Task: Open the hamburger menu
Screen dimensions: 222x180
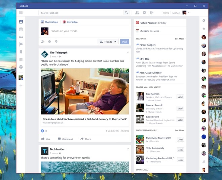Action: (21, 13)
